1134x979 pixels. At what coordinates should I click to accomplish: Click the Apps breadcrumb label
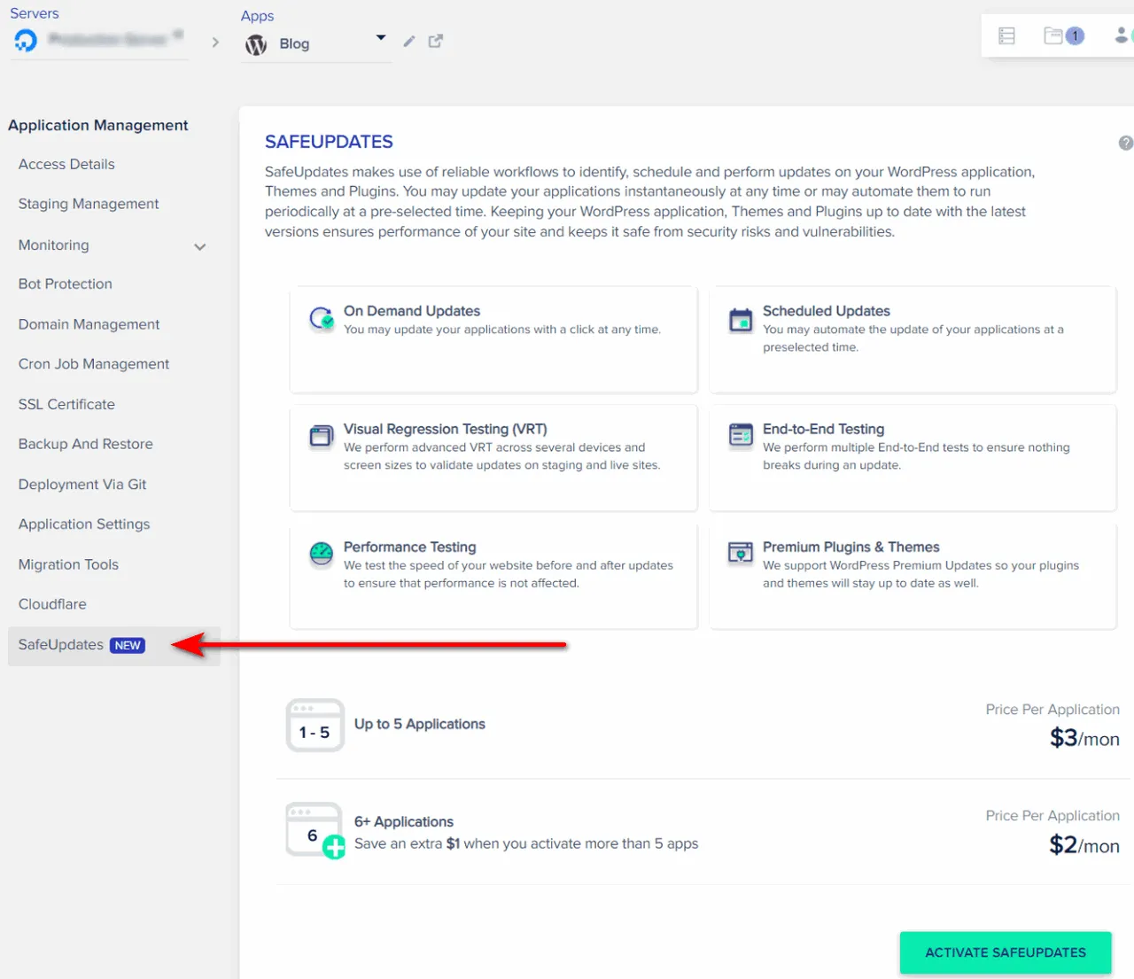click(257, 16)
